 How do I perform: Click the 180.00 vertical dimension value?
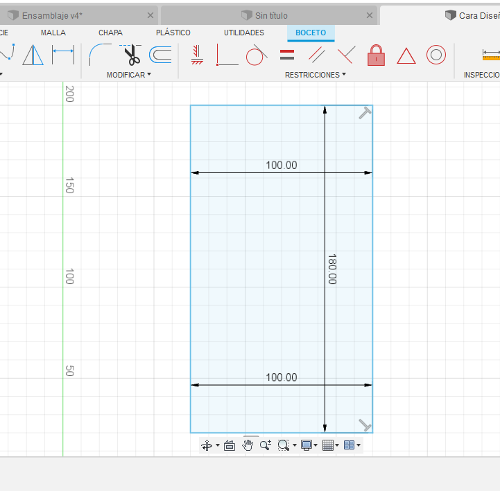(x=332, y=269)
